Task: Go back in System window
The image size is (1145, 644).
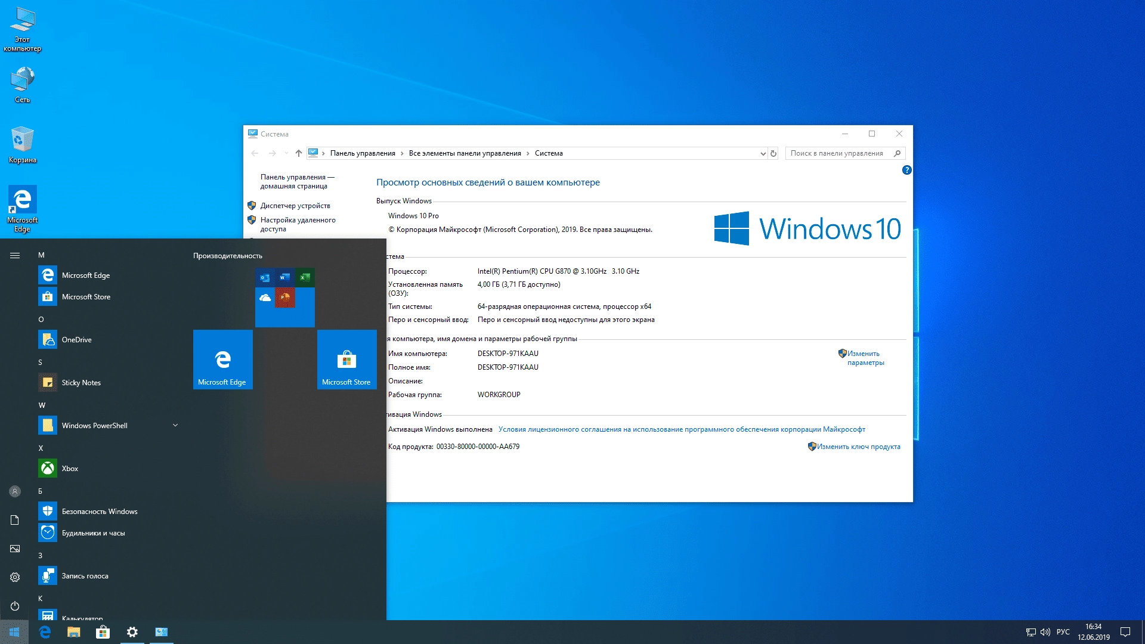Action: [255, 153]
